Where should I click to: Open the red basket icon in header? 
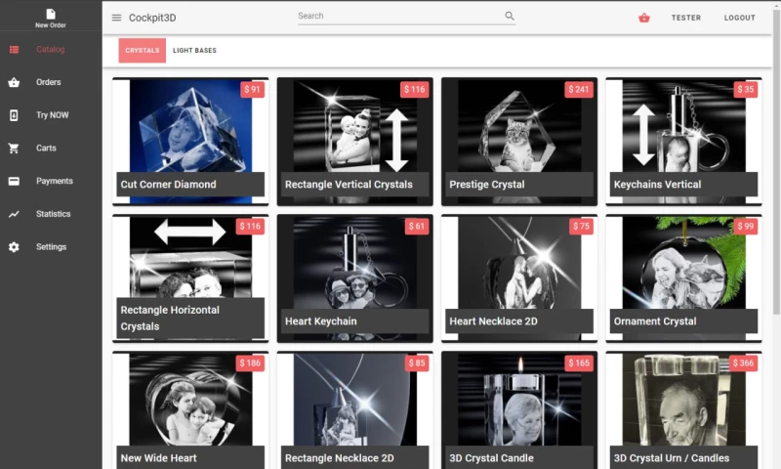point(644,18)
